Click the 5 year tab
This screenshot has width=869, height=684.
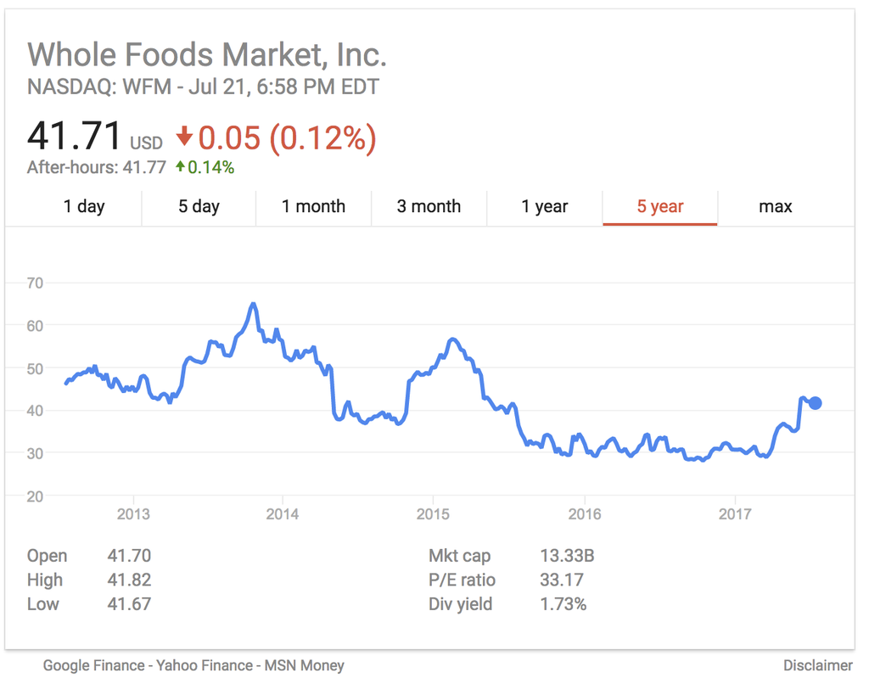[x=660, y=206]
